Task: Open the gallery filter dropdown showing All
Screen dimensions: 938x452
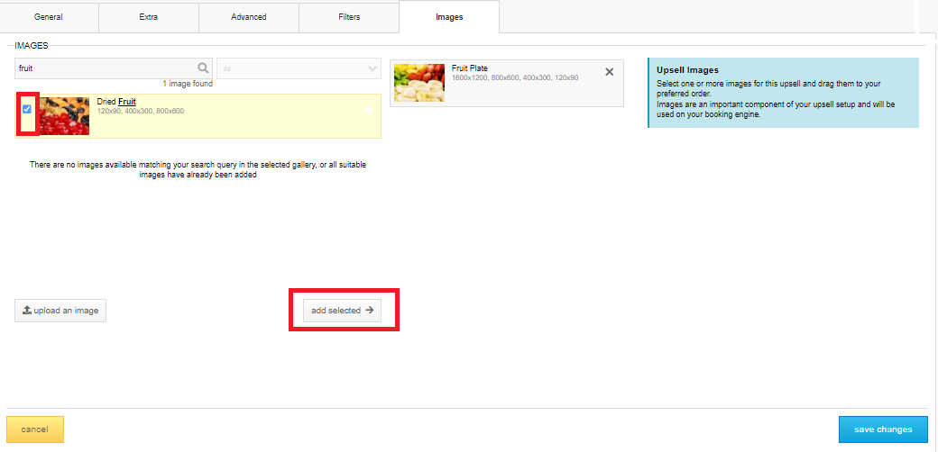Action: [299, 68]
